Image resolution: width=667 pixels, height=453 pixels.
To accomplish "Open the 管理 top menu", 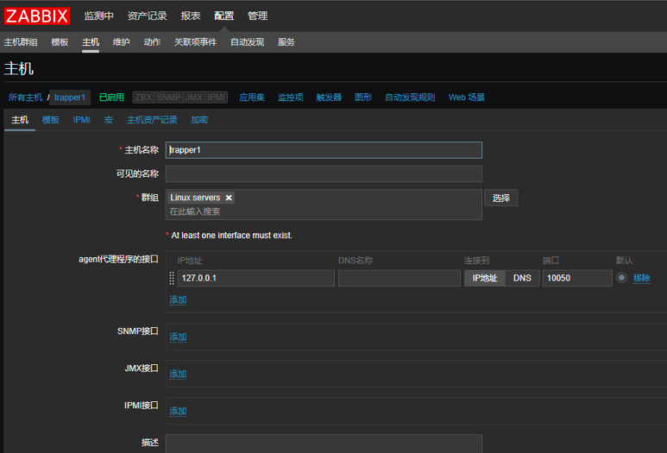I will (x=257, y=16).
